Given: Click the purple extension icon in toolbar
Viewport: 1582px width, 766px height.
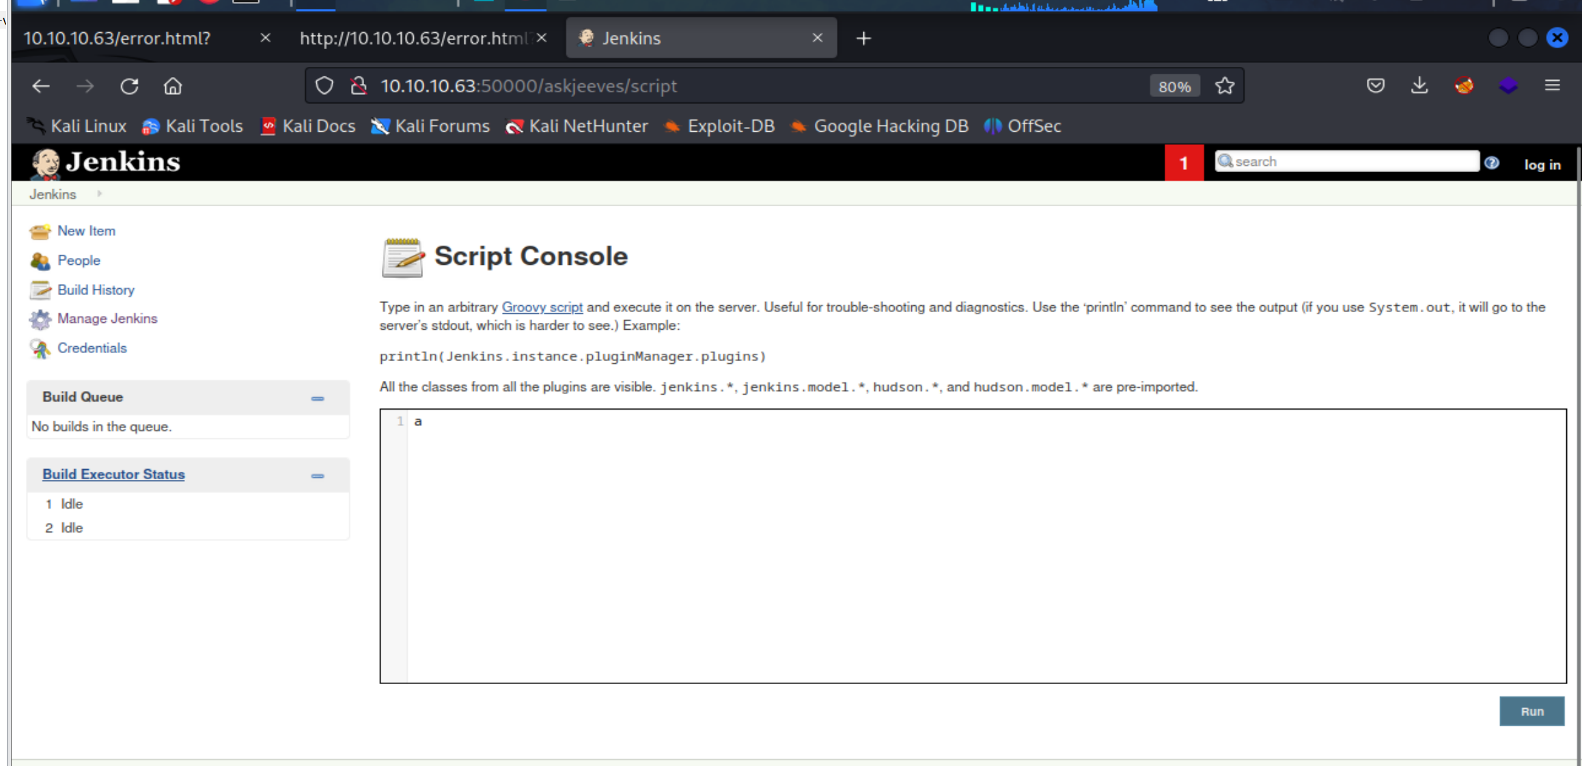Looking at the screenshot, I should coord(1508,86).
